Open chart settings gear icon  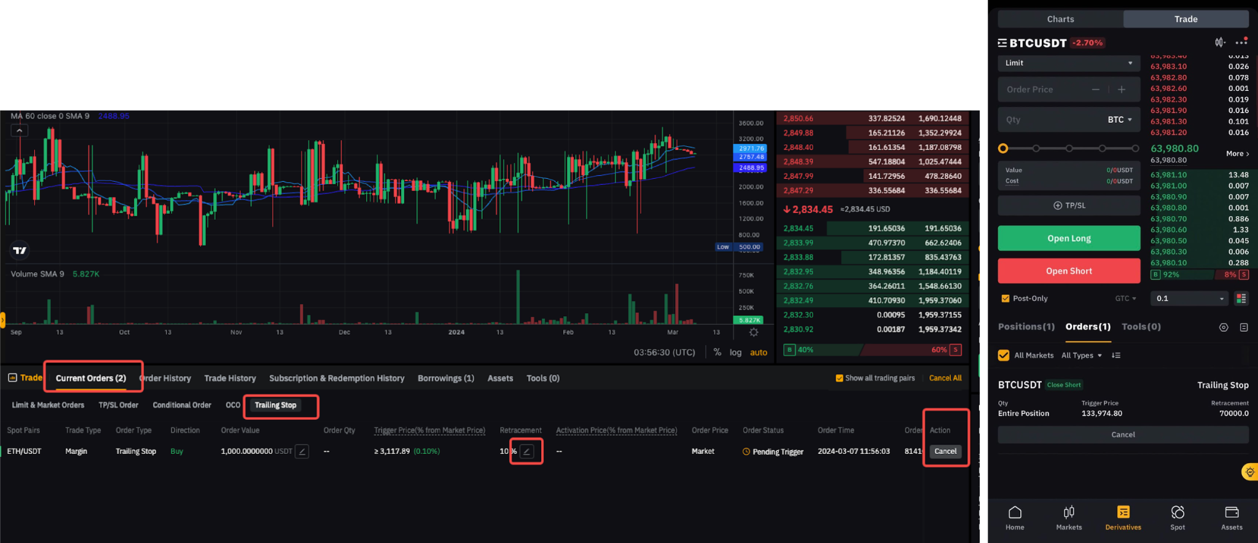coord(754,332)
